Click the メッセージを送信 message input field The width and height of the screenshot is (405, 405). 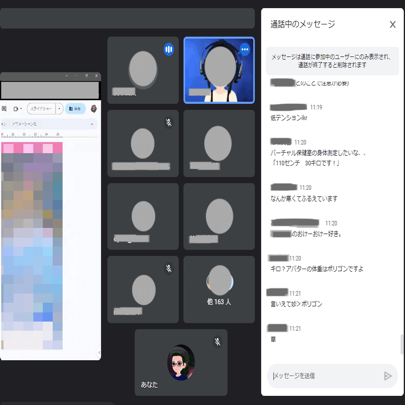[326, 376]
